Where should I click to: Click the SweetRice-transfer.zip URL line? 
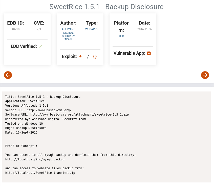[x=40, y=173]
